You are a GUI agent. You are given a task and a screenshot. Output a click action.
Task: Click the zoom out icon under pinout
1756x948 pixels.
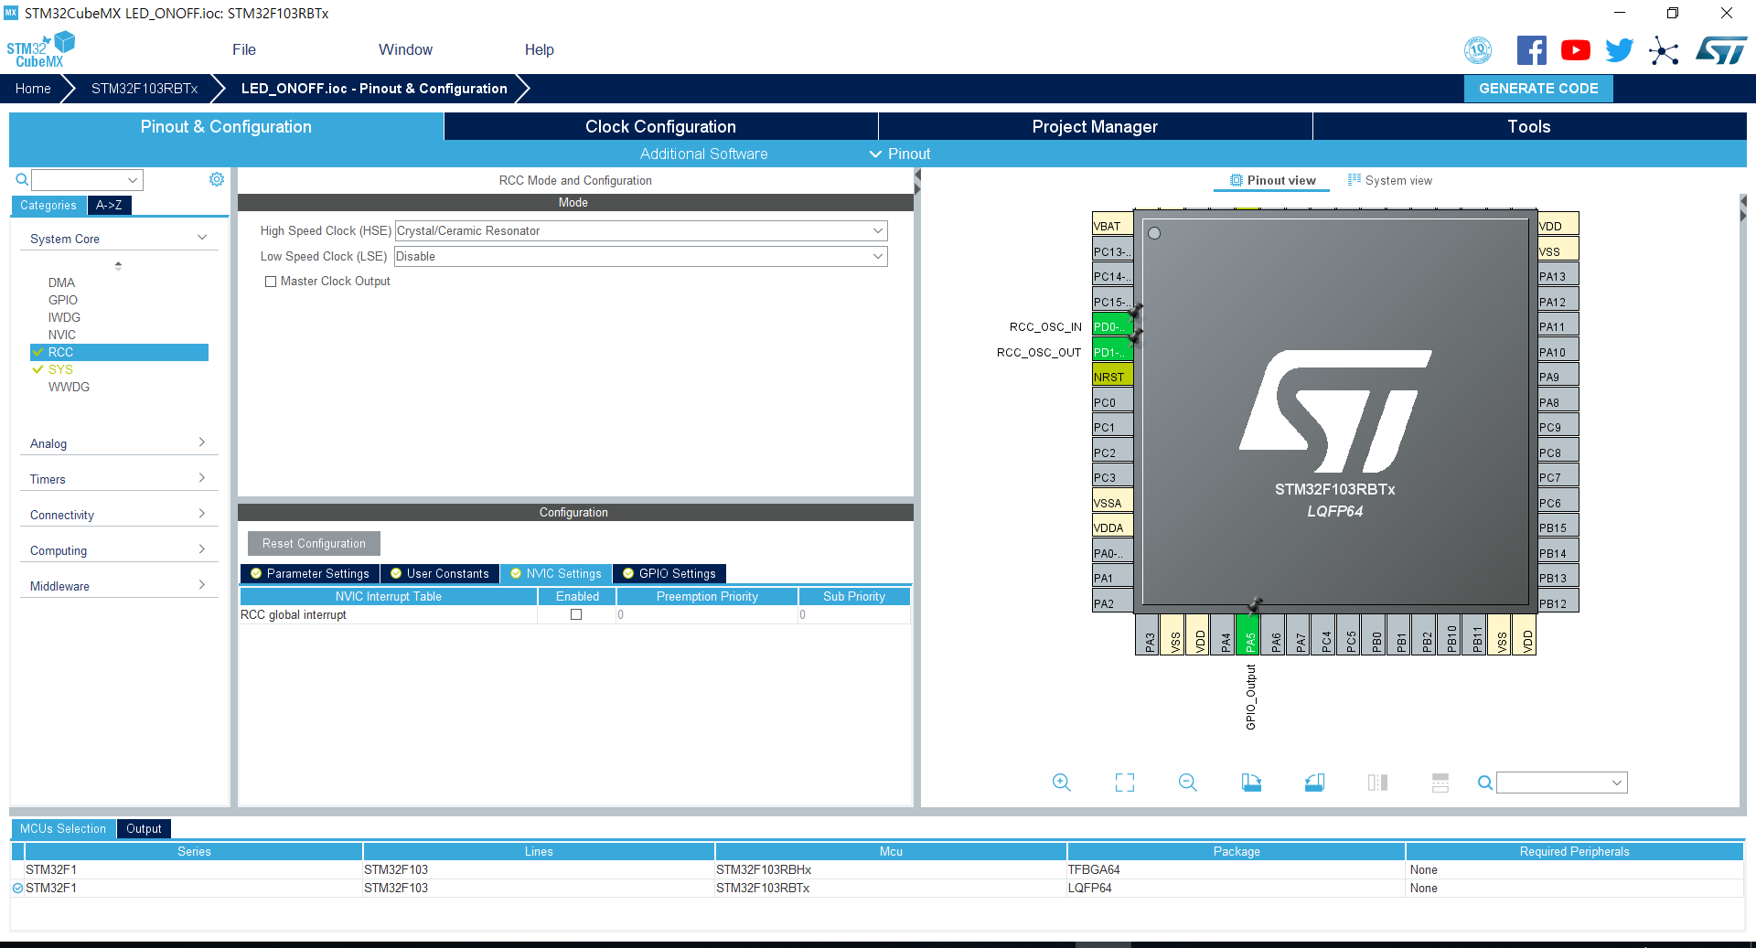[1187, 783]
